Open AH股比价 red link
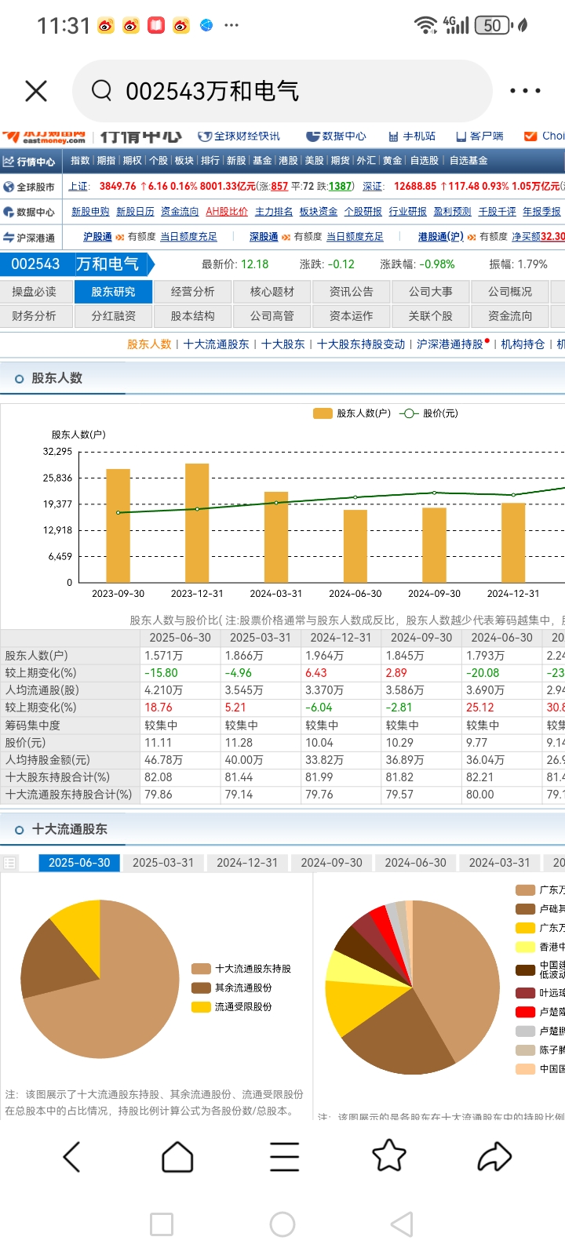 click(227, 212)
